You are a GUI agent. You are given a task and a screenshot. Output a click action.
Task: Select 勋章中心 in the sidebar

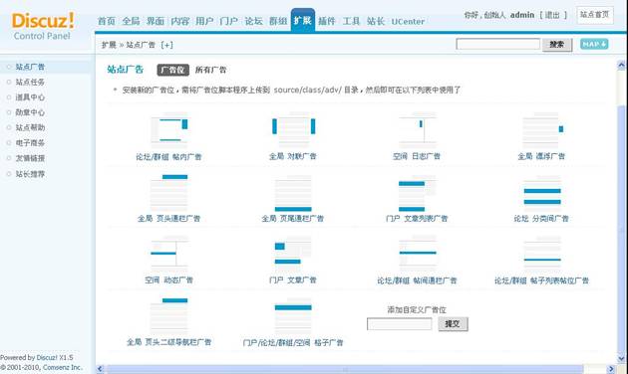coord(30,112)
